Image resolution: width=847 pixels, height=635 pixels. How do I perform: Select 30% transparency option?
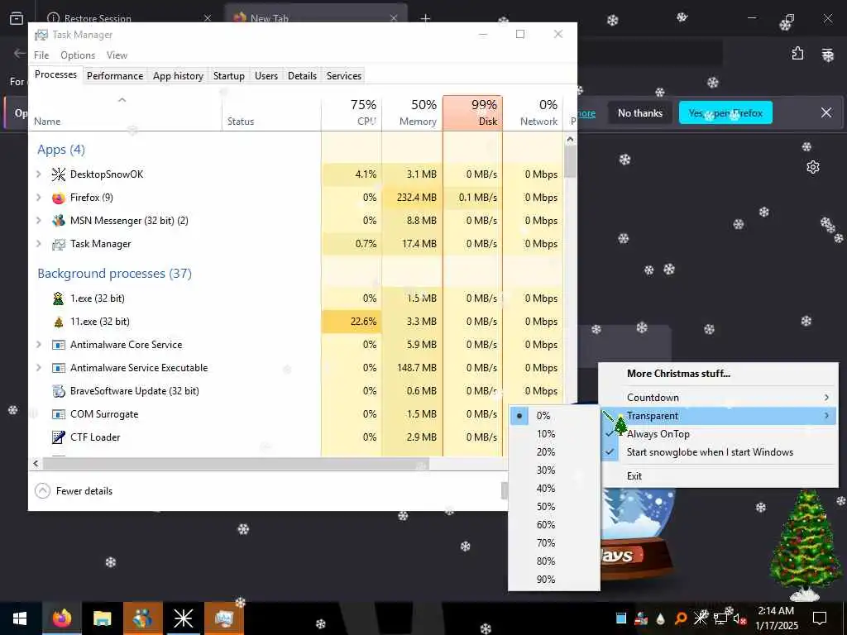554,470
